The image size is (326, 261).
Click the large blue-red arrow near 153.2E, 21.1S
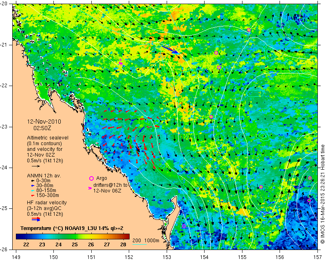(170, 50)
